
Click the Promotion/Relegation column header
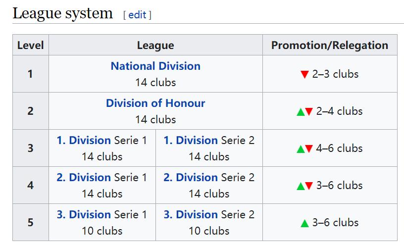pyautogui.click(x=330, y=45)
